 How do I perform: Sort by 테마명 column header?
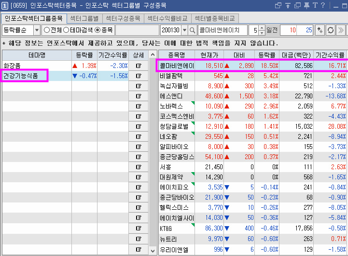pos(37,55)
